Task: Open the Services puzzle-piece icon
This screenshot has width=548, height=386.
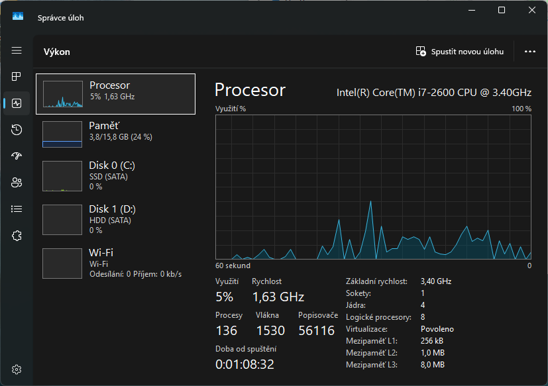Action: [x=17, y=236]
